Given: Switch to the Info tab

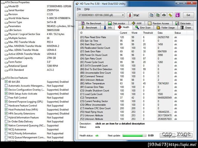Looking at the screenshot, I should click(x=108, y=27).
